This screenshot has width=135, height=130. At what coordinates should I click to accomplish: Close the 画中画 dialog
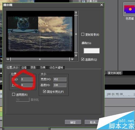tap(102, 5)
